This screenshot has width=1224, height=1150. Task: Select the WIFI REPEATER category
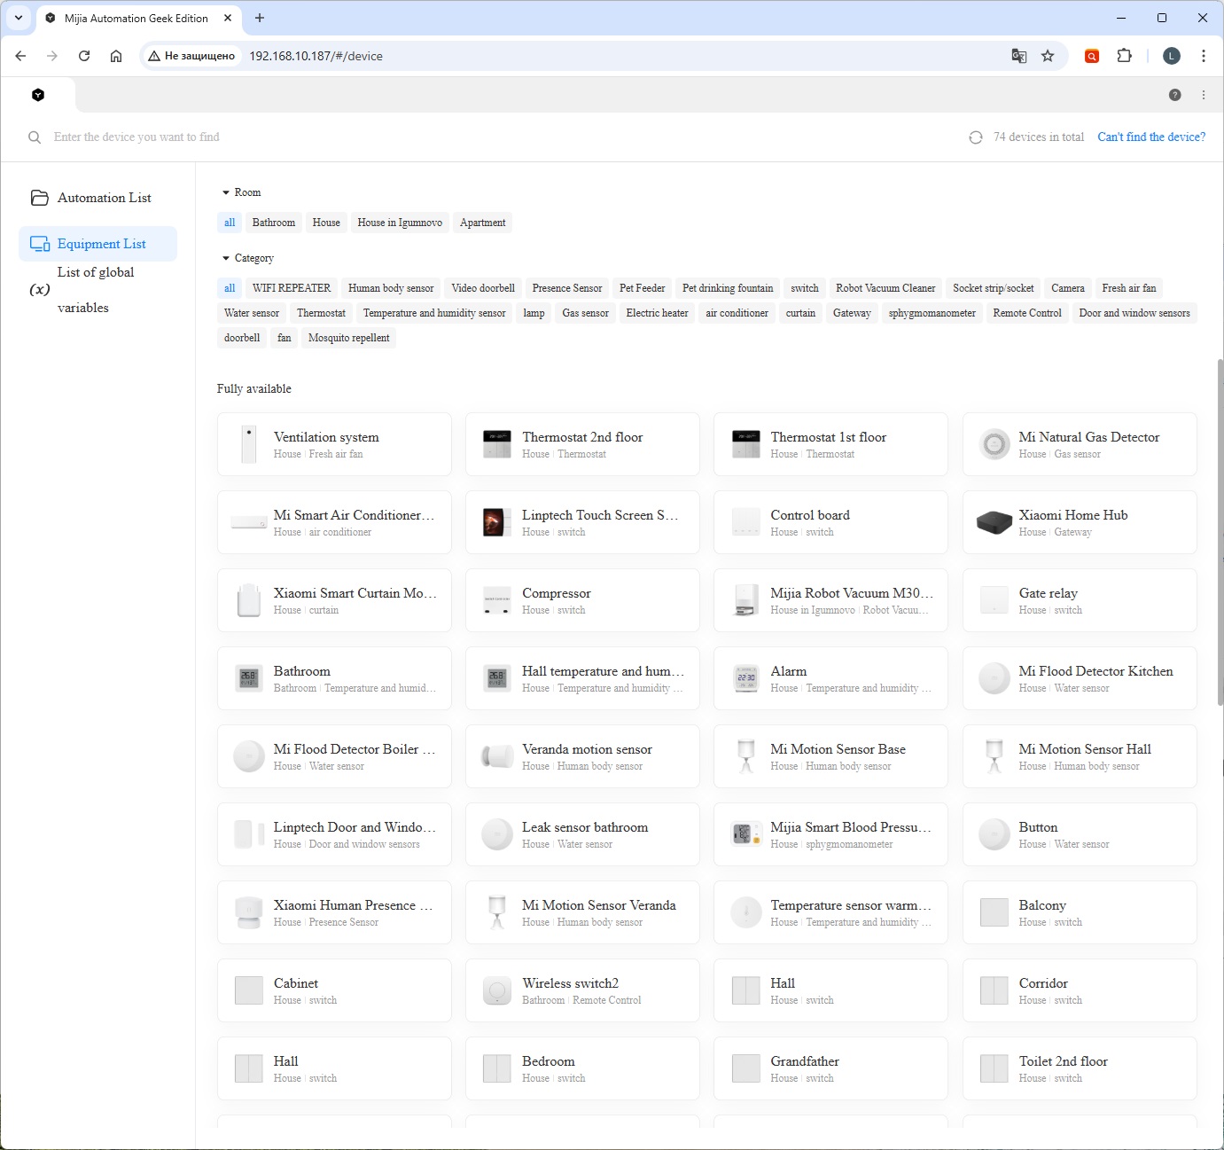(x=292, y=288)
